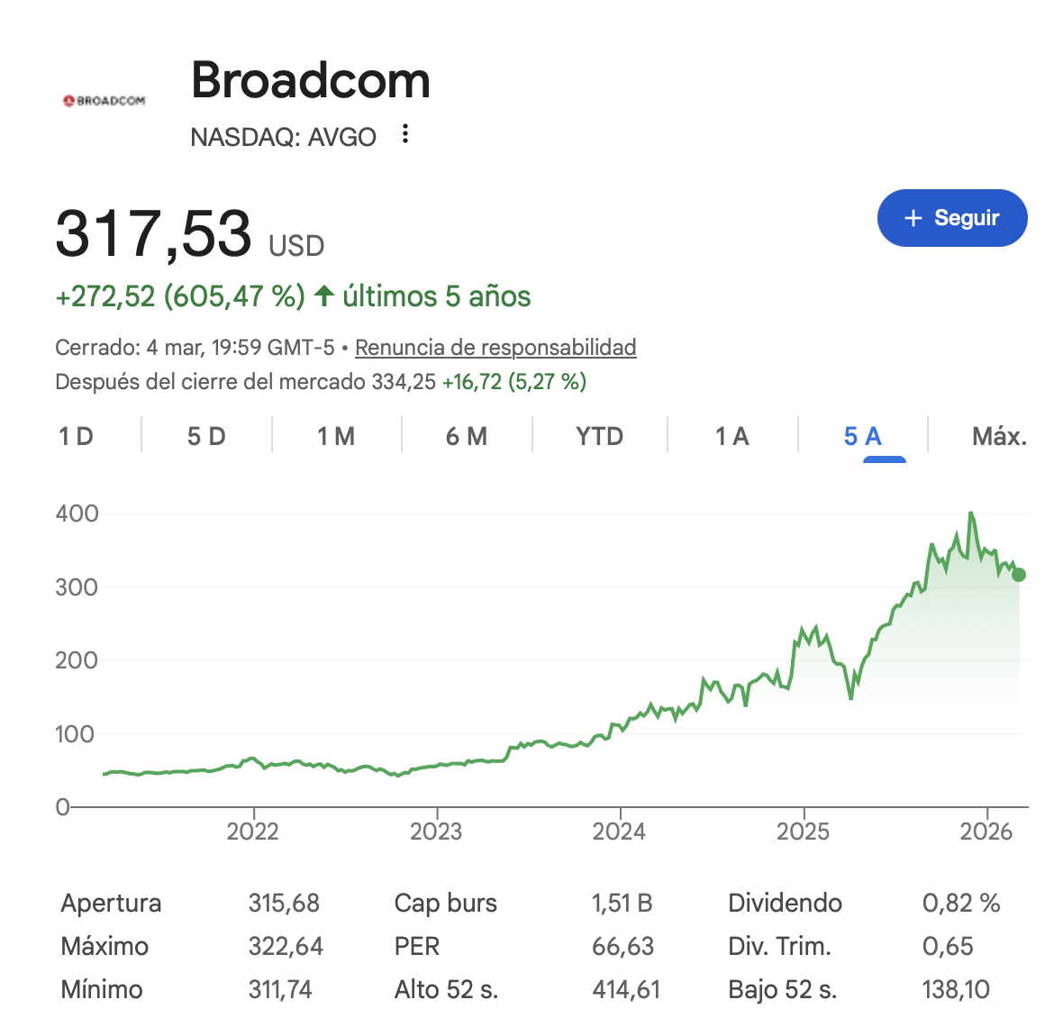Image resolution: width=1054 pixels, height=1018 pixels.
Task: Open the three-dot more options menu
Action: [x=405, y=134]
